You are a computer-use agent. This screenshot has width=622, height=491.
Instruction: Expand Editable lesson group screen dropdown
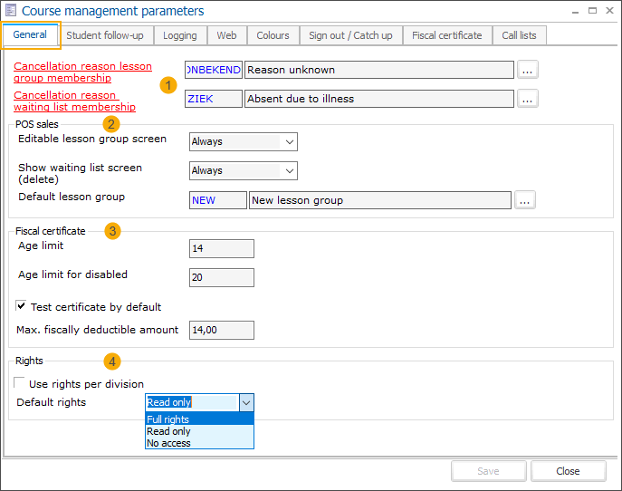coord(289,141)
